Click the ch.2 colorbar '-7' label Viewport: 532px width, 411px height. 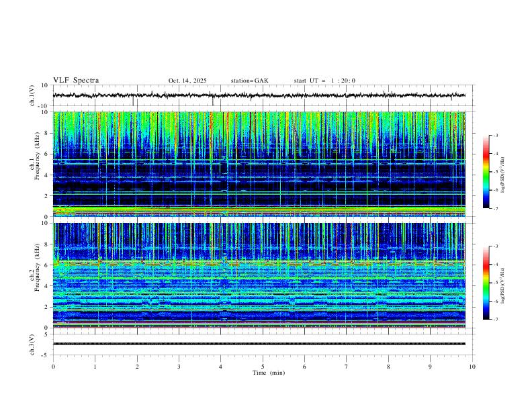coord(495,320)
